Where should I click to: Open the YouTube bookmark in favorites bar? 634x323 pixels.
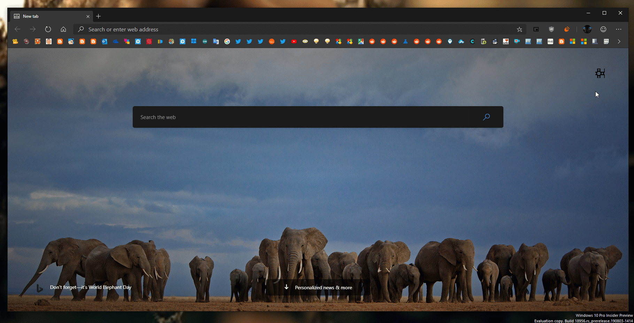[294, 41]
